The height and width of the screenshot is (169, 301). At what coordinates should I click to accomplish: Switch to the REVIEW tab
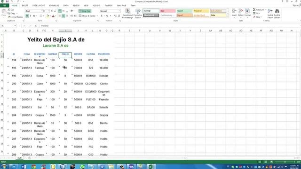pos(76,6)
